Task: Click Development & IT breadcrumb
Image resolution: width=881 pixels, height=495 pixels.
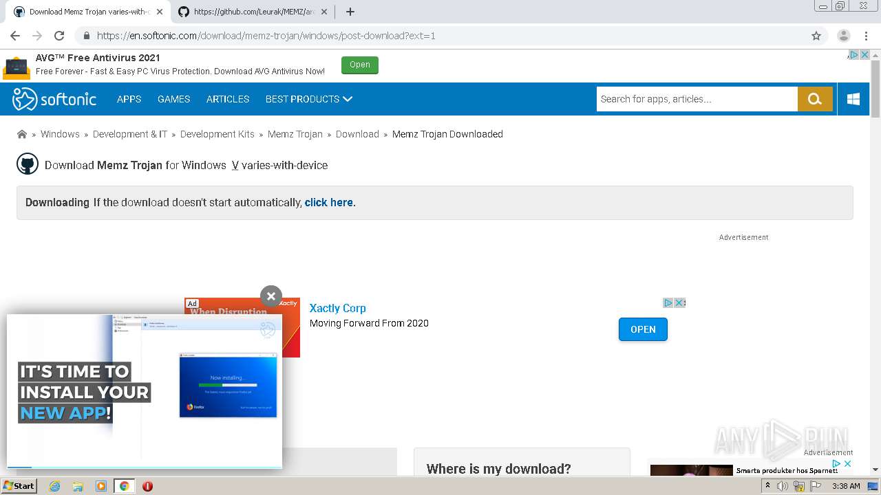Action: point(130,134)
